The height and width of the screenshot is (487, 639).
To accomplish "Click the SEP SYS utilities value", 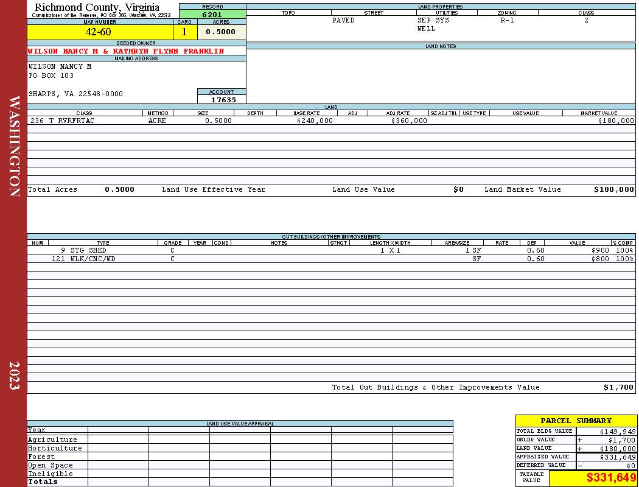I will [x=433, y=20].
